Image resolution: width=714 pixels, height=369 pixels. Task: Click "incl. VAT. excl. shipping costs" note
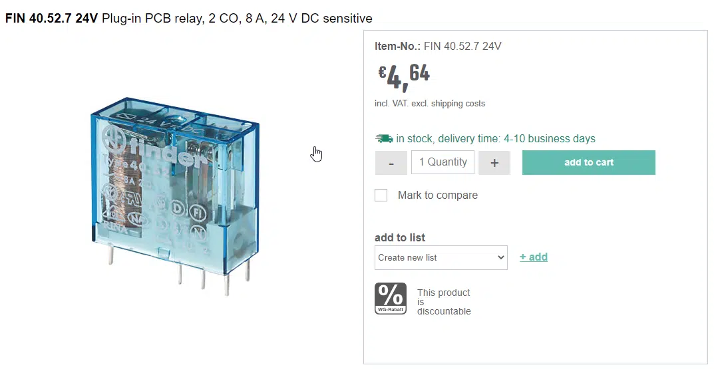(430, 104)
